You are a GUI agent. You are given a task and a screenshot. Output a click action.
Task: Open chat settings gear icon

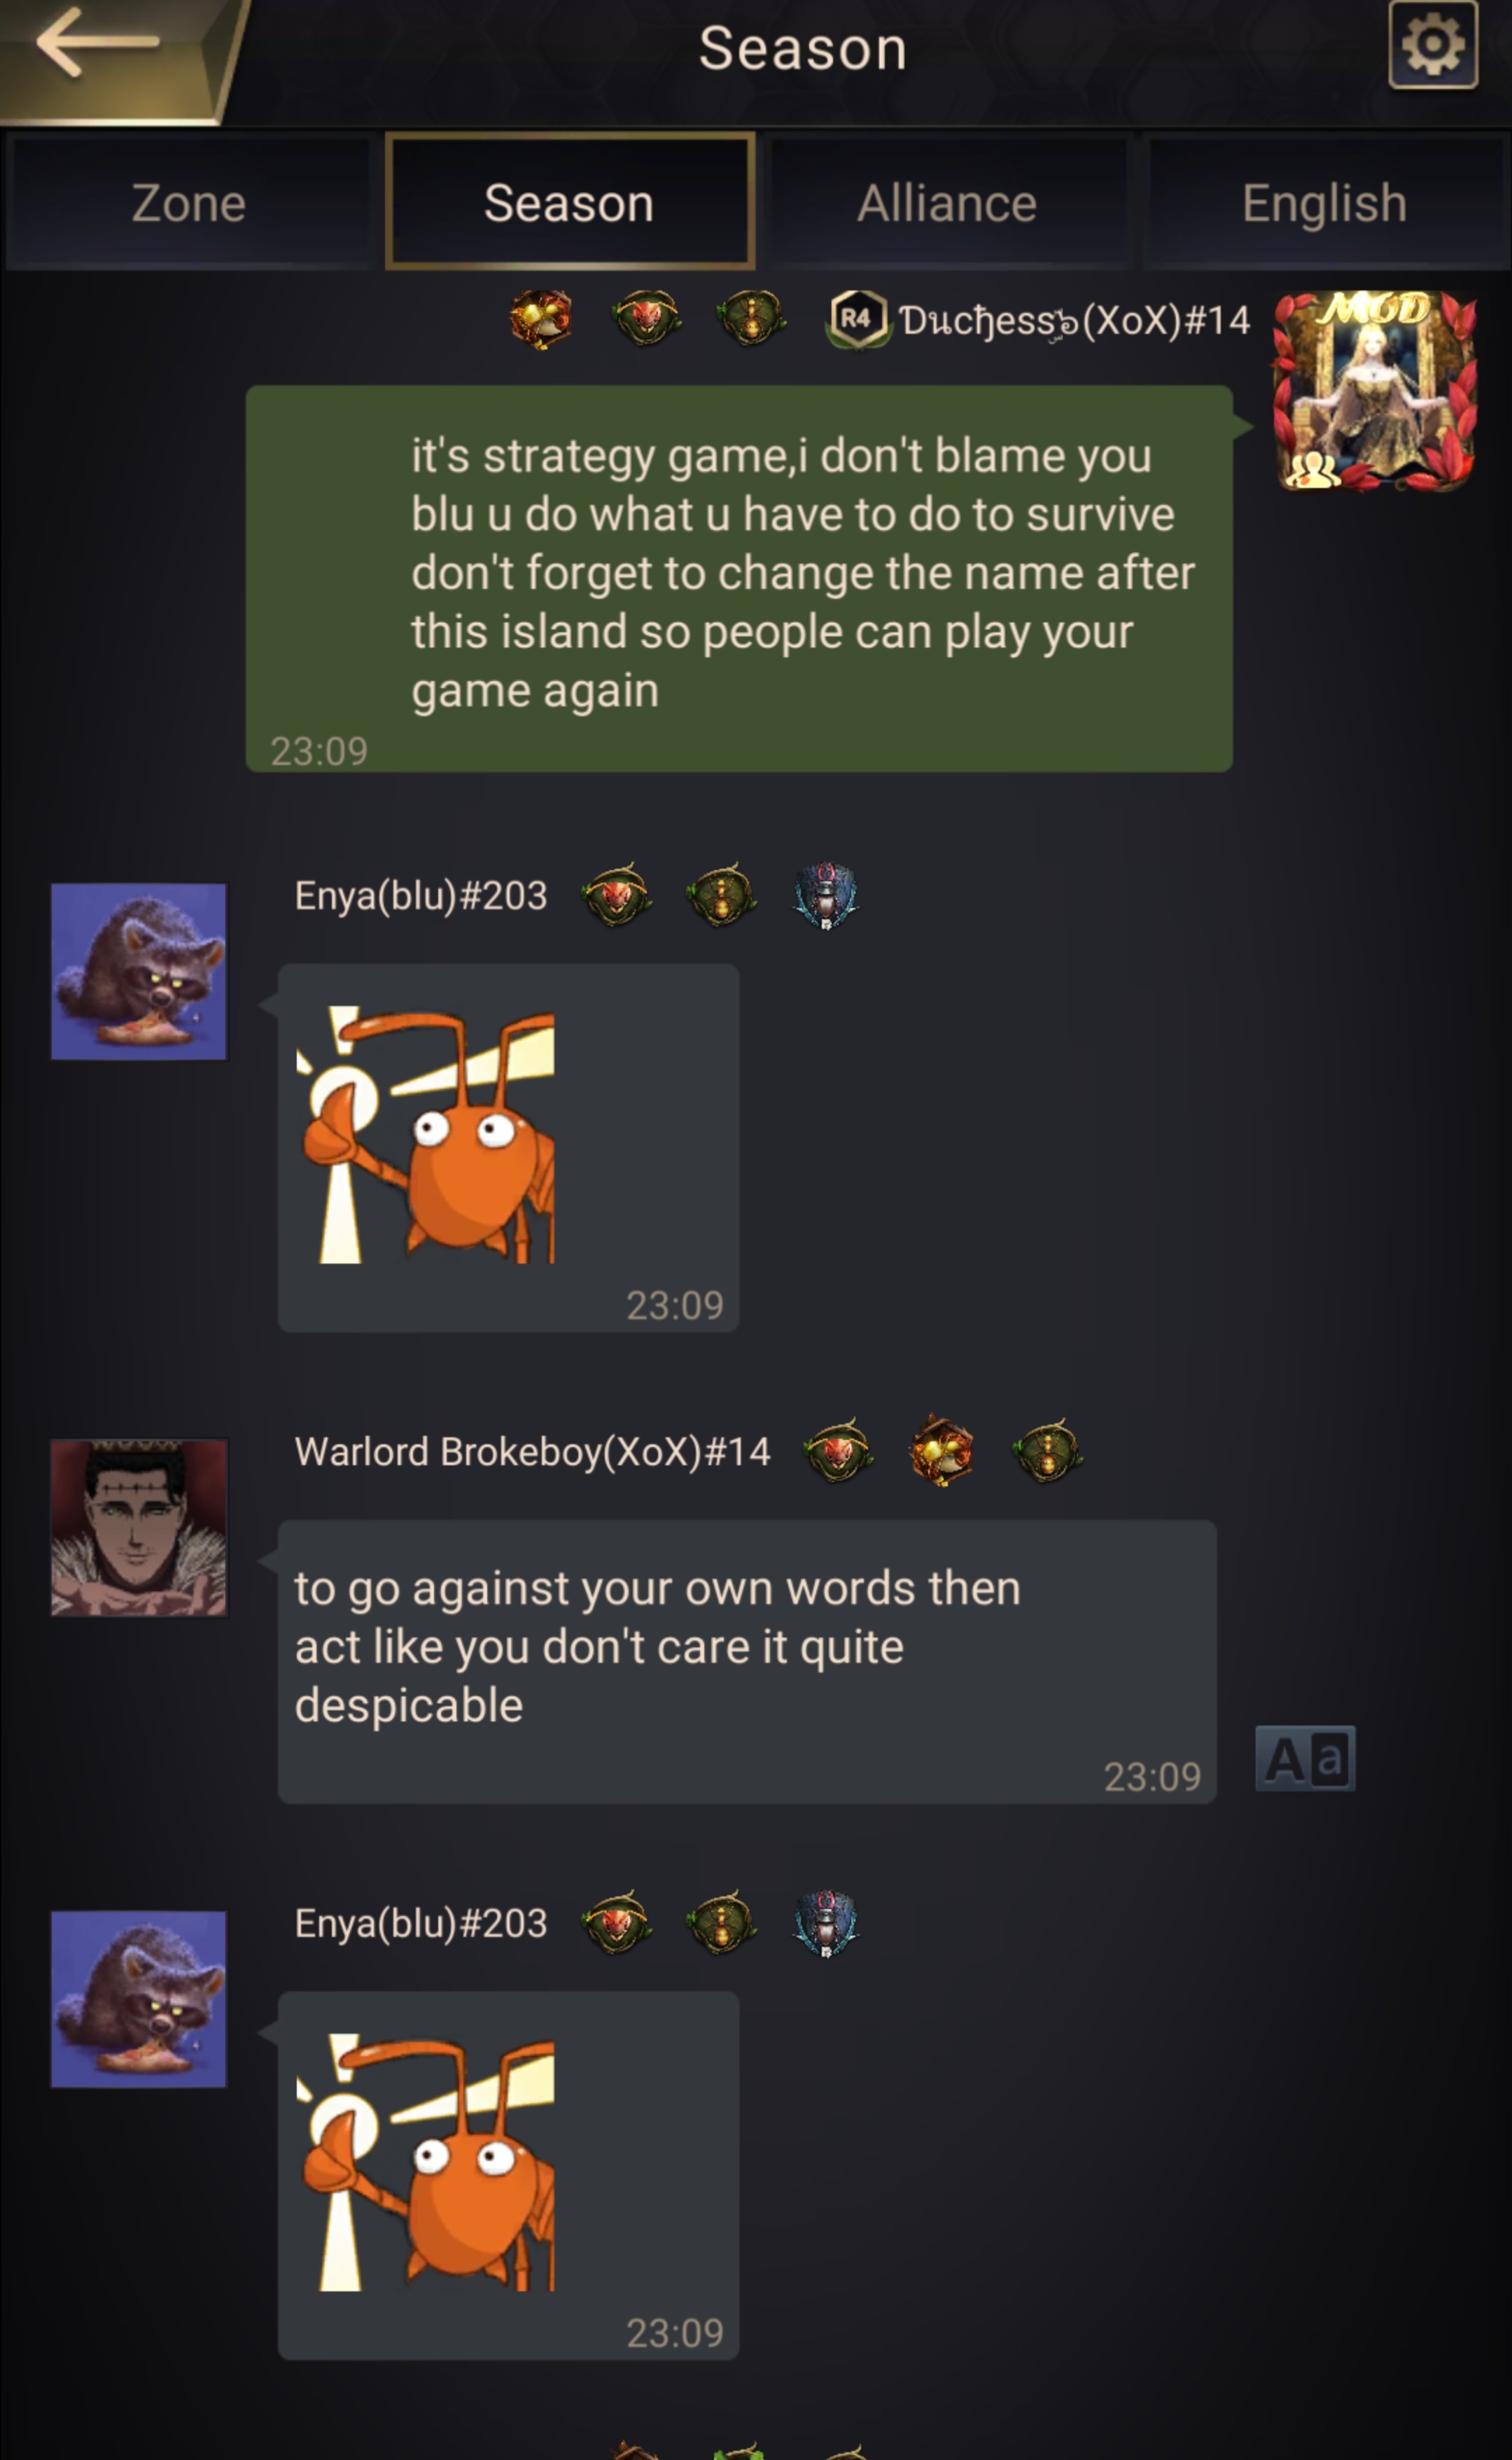coord(1432,45)
